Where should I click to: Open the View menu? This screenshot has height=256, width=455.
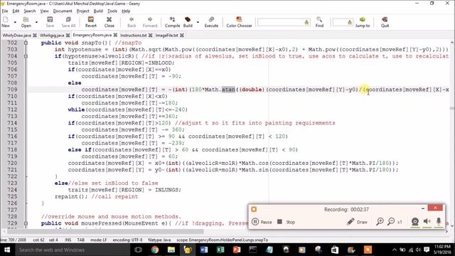point(44,11)
